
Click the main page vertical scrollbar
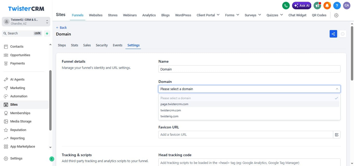pyautogui.click(x=352, y=53)
